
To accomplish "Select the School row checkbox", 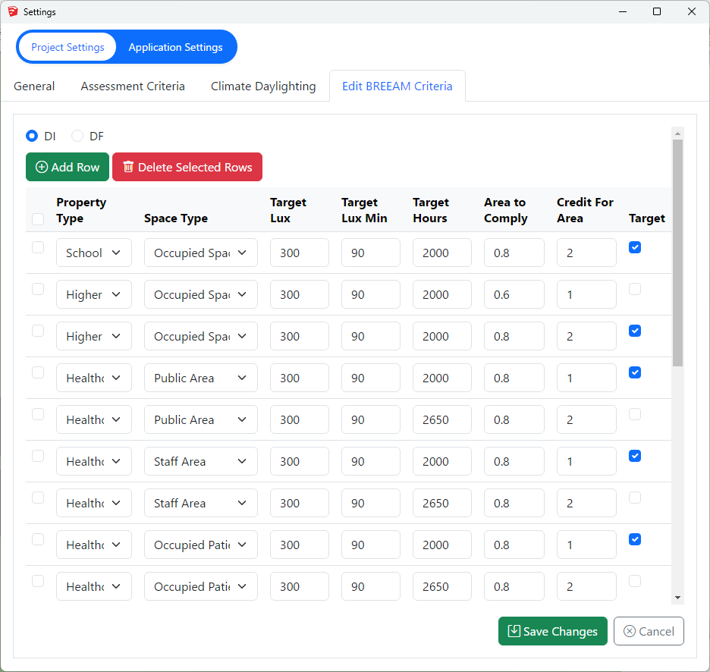I will (38, 247).
